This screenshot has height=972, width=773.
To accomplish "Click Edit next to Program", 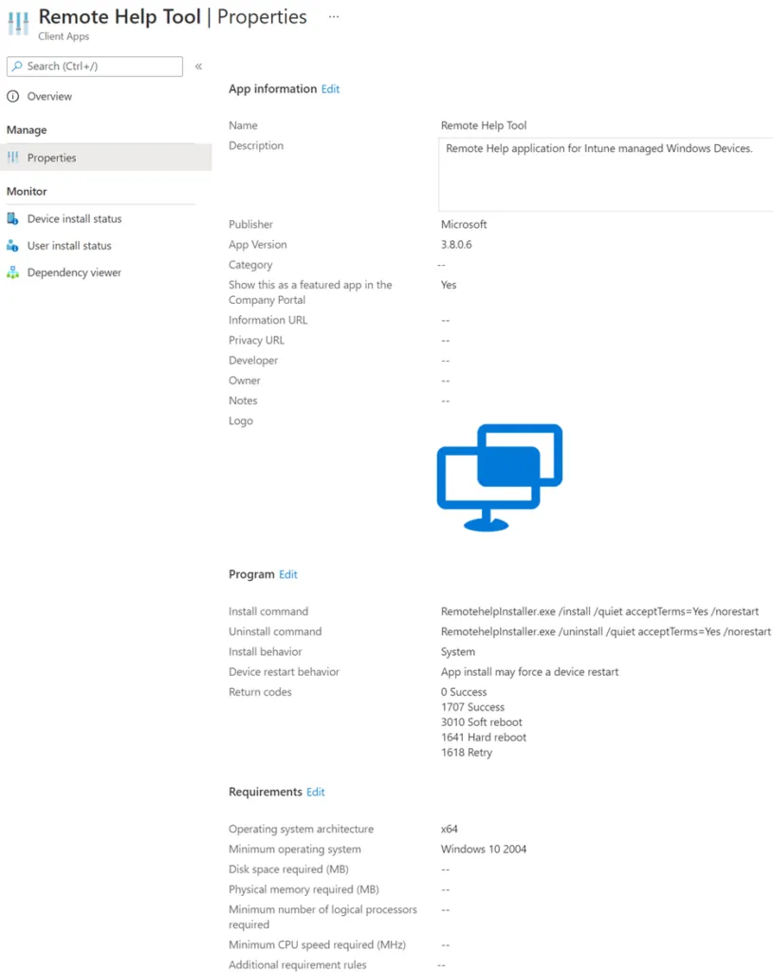I will pyautogui.click(x=288, y=574).
